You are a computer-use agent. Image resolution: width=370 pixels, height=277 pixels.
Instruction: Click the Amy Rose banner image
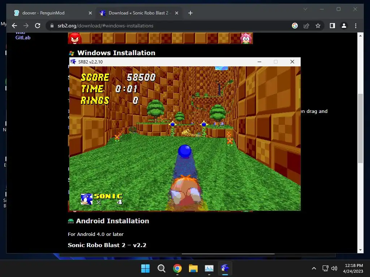click(246, 38)
